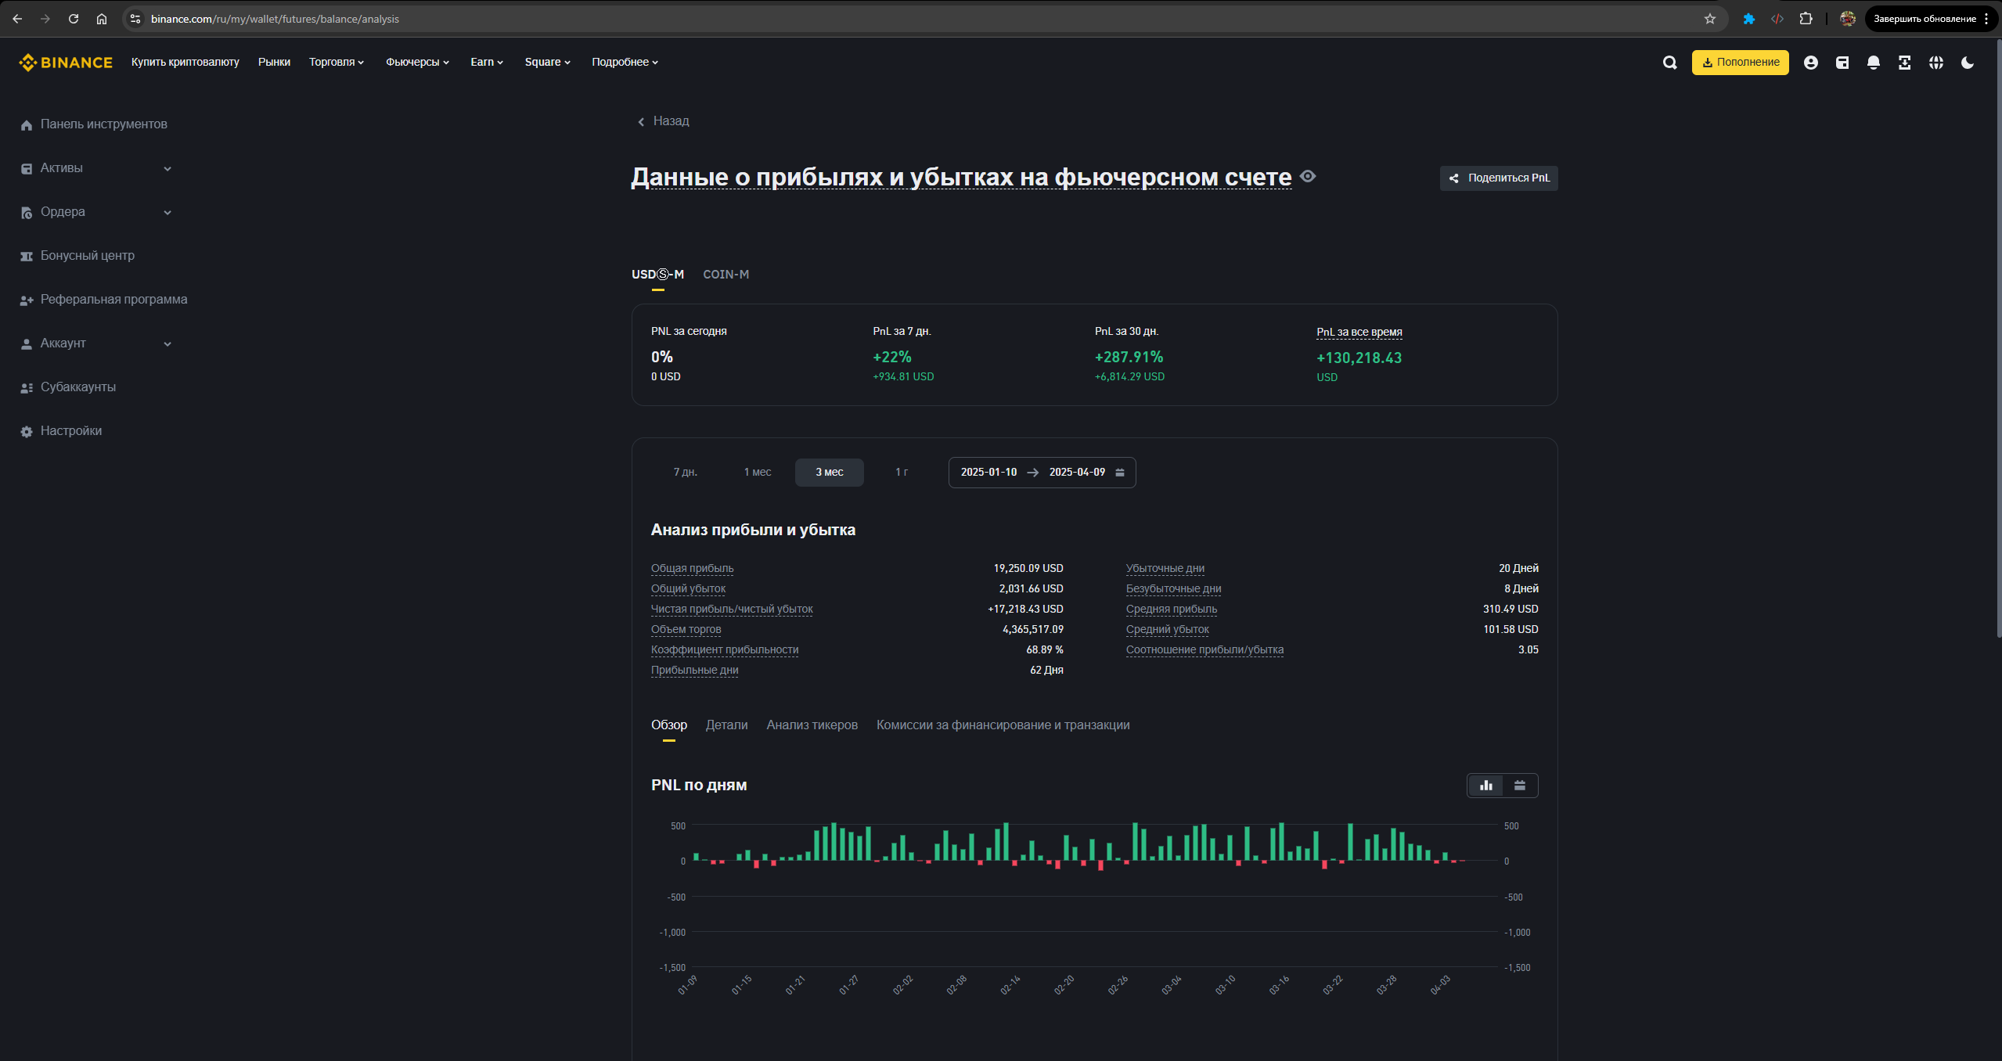Toggle dark mode moon icon
This screenshot has width=2002, height=1061.
[x=1967, y=63]
